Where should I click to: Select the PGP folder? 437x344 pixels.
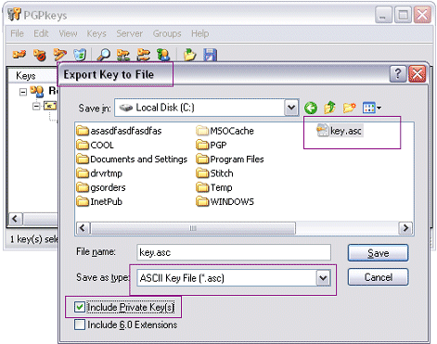click(212, 145)
